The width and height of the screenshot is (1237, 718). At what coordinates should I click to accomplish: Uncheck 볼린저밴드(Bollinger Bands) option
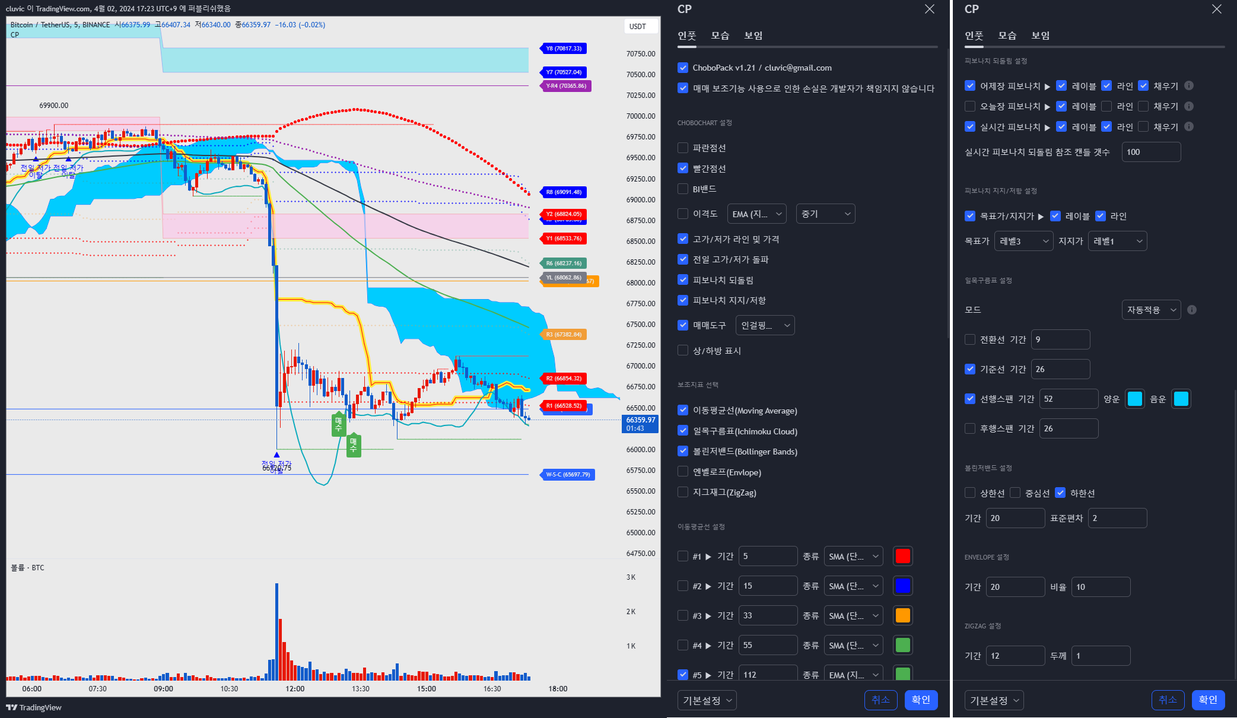[x=683, y=452]
